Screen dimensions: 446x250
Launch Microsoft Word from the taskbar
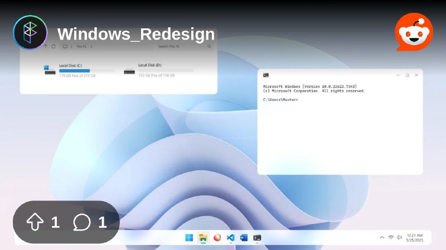(x=244, y=238)
